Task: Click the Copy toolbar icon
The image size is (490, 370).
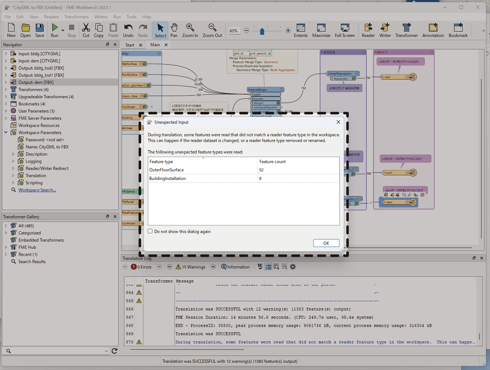Action: click(x=99, y=30)
